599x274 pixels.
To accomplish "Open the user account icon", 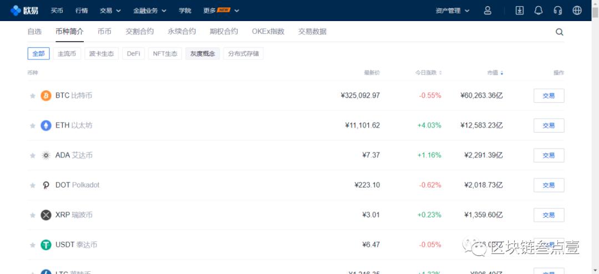I will coord(488,11).
